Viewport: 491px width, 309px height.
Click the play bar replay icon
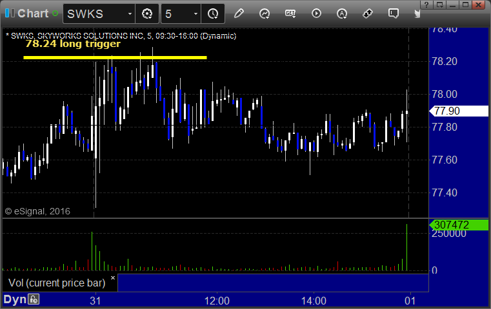click(x=316, y=14)
